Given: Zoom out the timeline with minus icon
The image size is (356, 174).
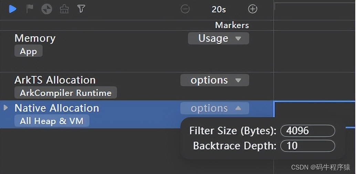Looking at the screenshot, I should coord(185,9).
